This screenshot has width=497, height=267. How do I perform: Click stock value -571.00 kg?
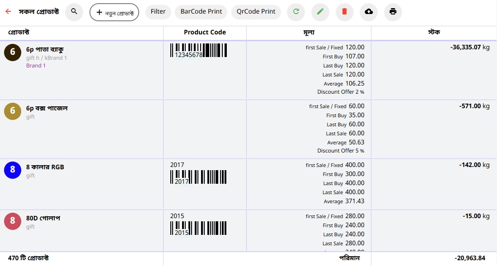(474, 106)
